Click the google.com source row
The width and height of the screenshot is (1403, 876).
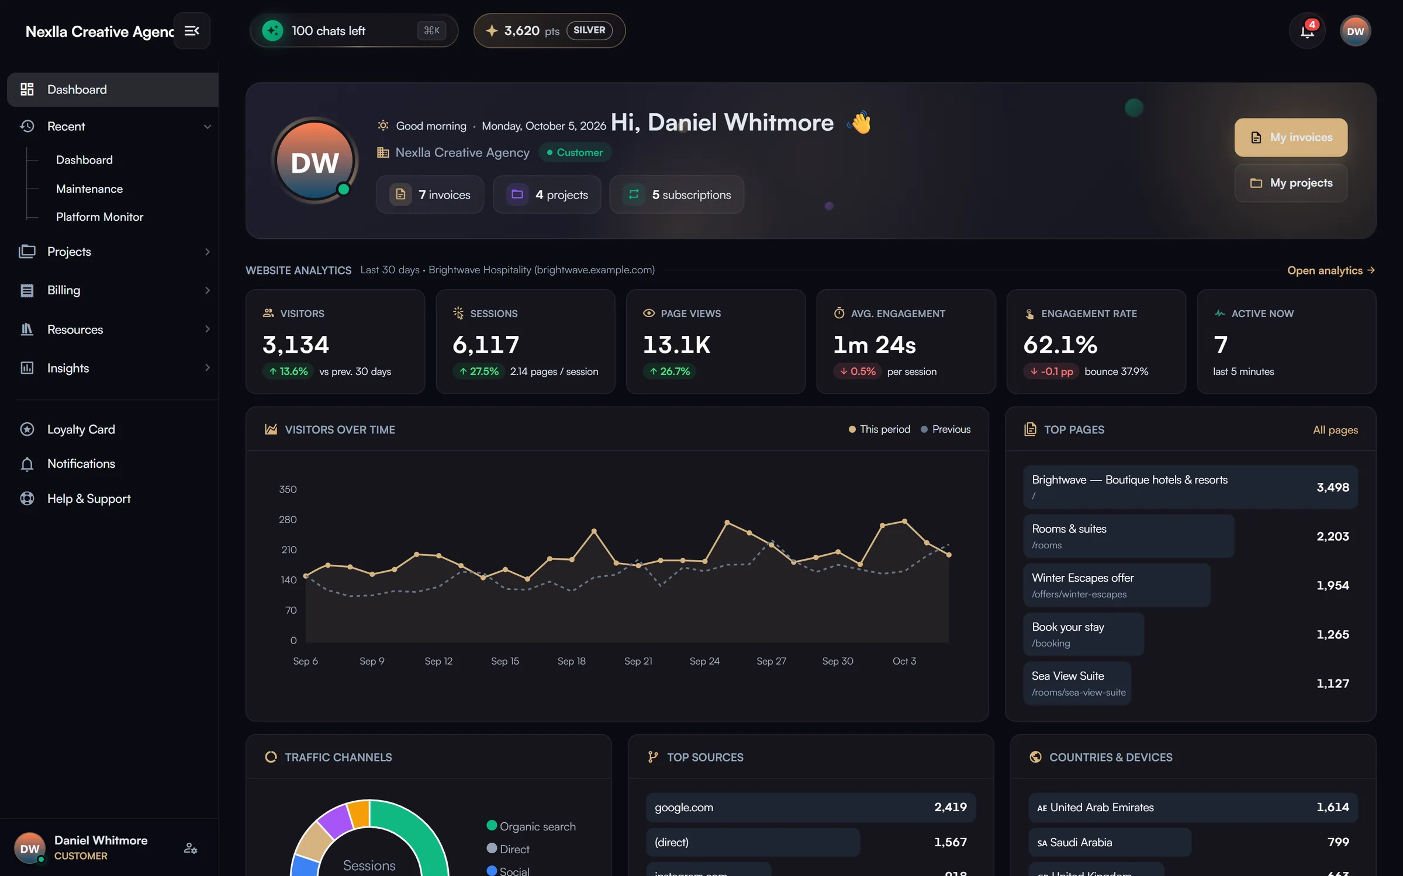pos(811,807)
